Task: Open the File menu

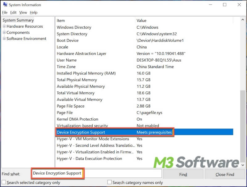Action: [5, 13]
